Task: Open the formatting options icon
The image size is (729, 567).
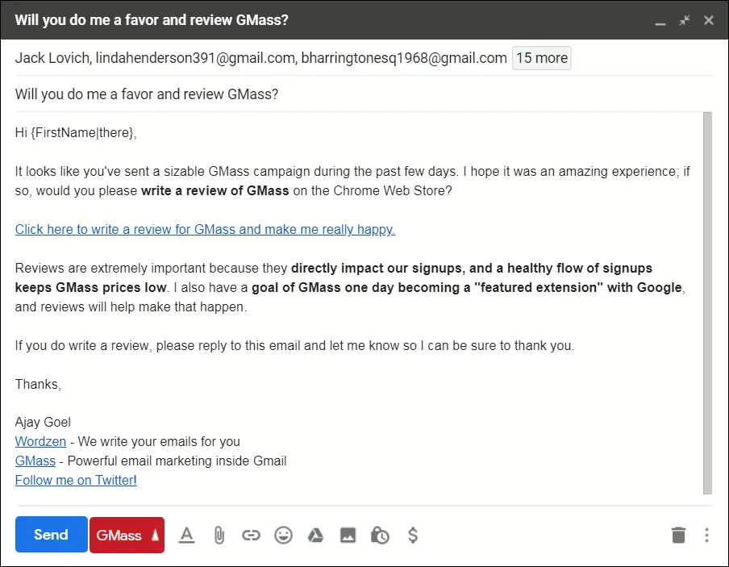Action: tap(187, 535)
